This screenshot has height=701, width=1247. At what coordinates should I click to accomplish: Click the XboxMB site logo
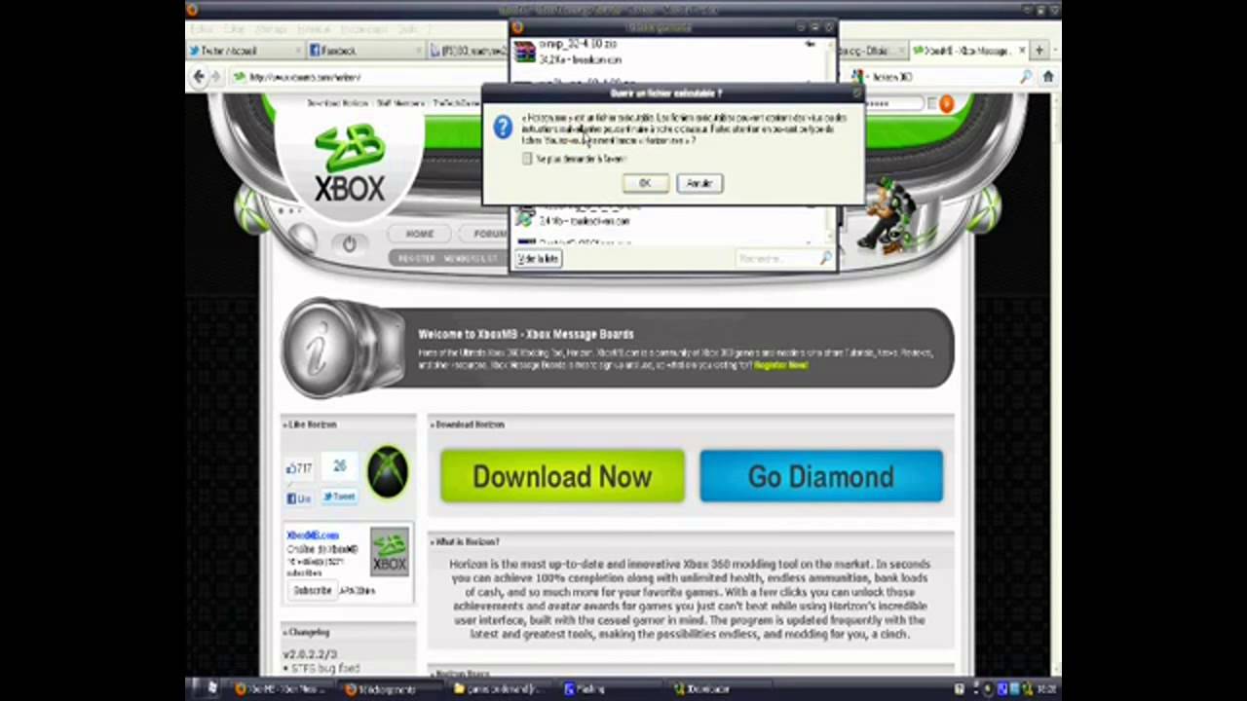coord(350,163)
